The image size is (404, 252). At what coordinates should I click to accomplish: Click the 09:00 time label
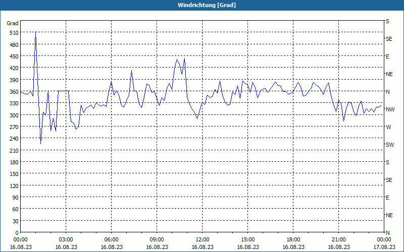click(x=157, y=240)
